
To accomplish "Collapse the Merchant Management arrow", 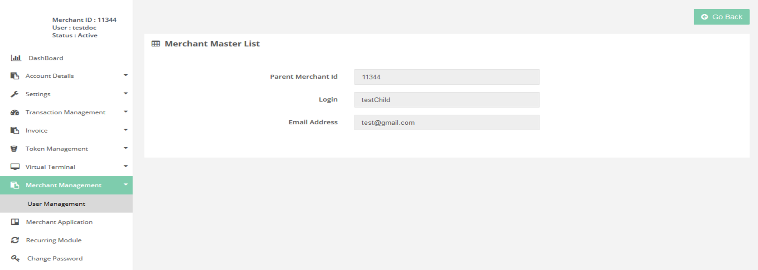I will (x=125, y=185).
